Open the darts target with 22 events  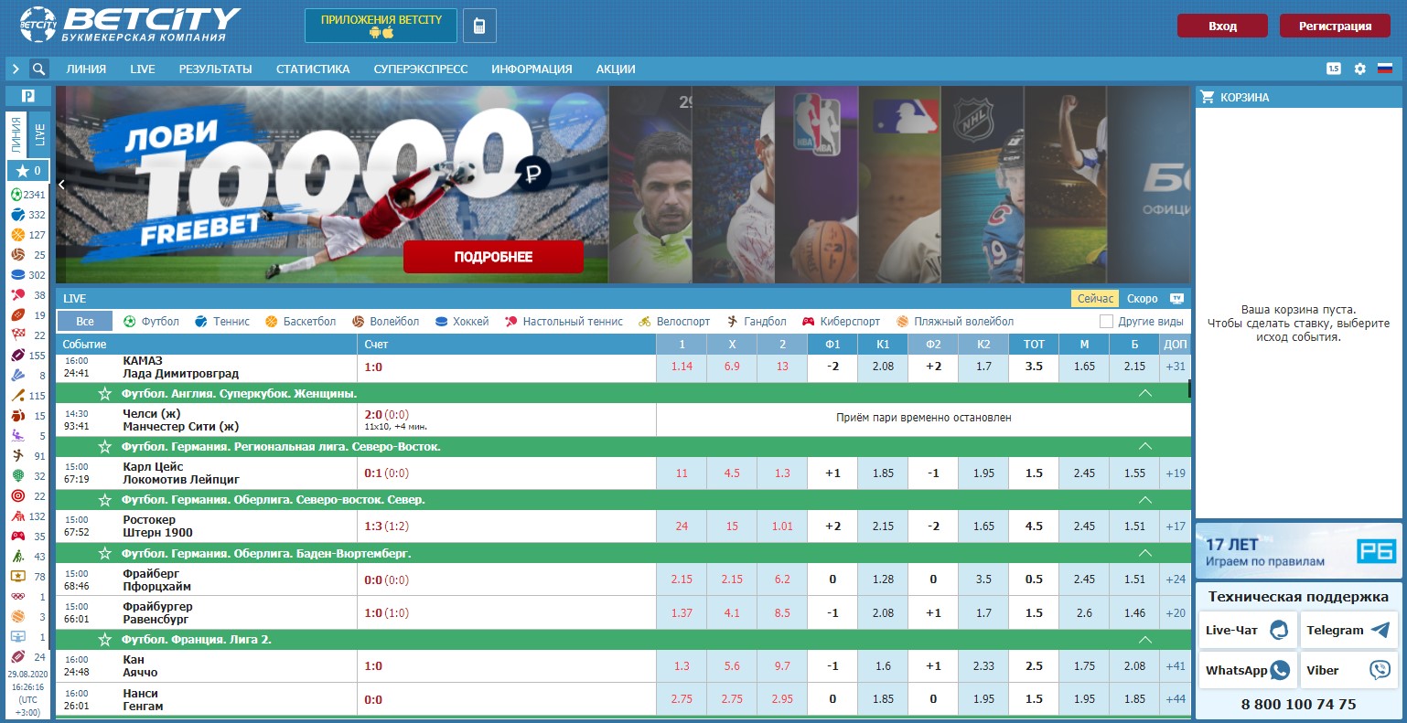pos(27,496)
